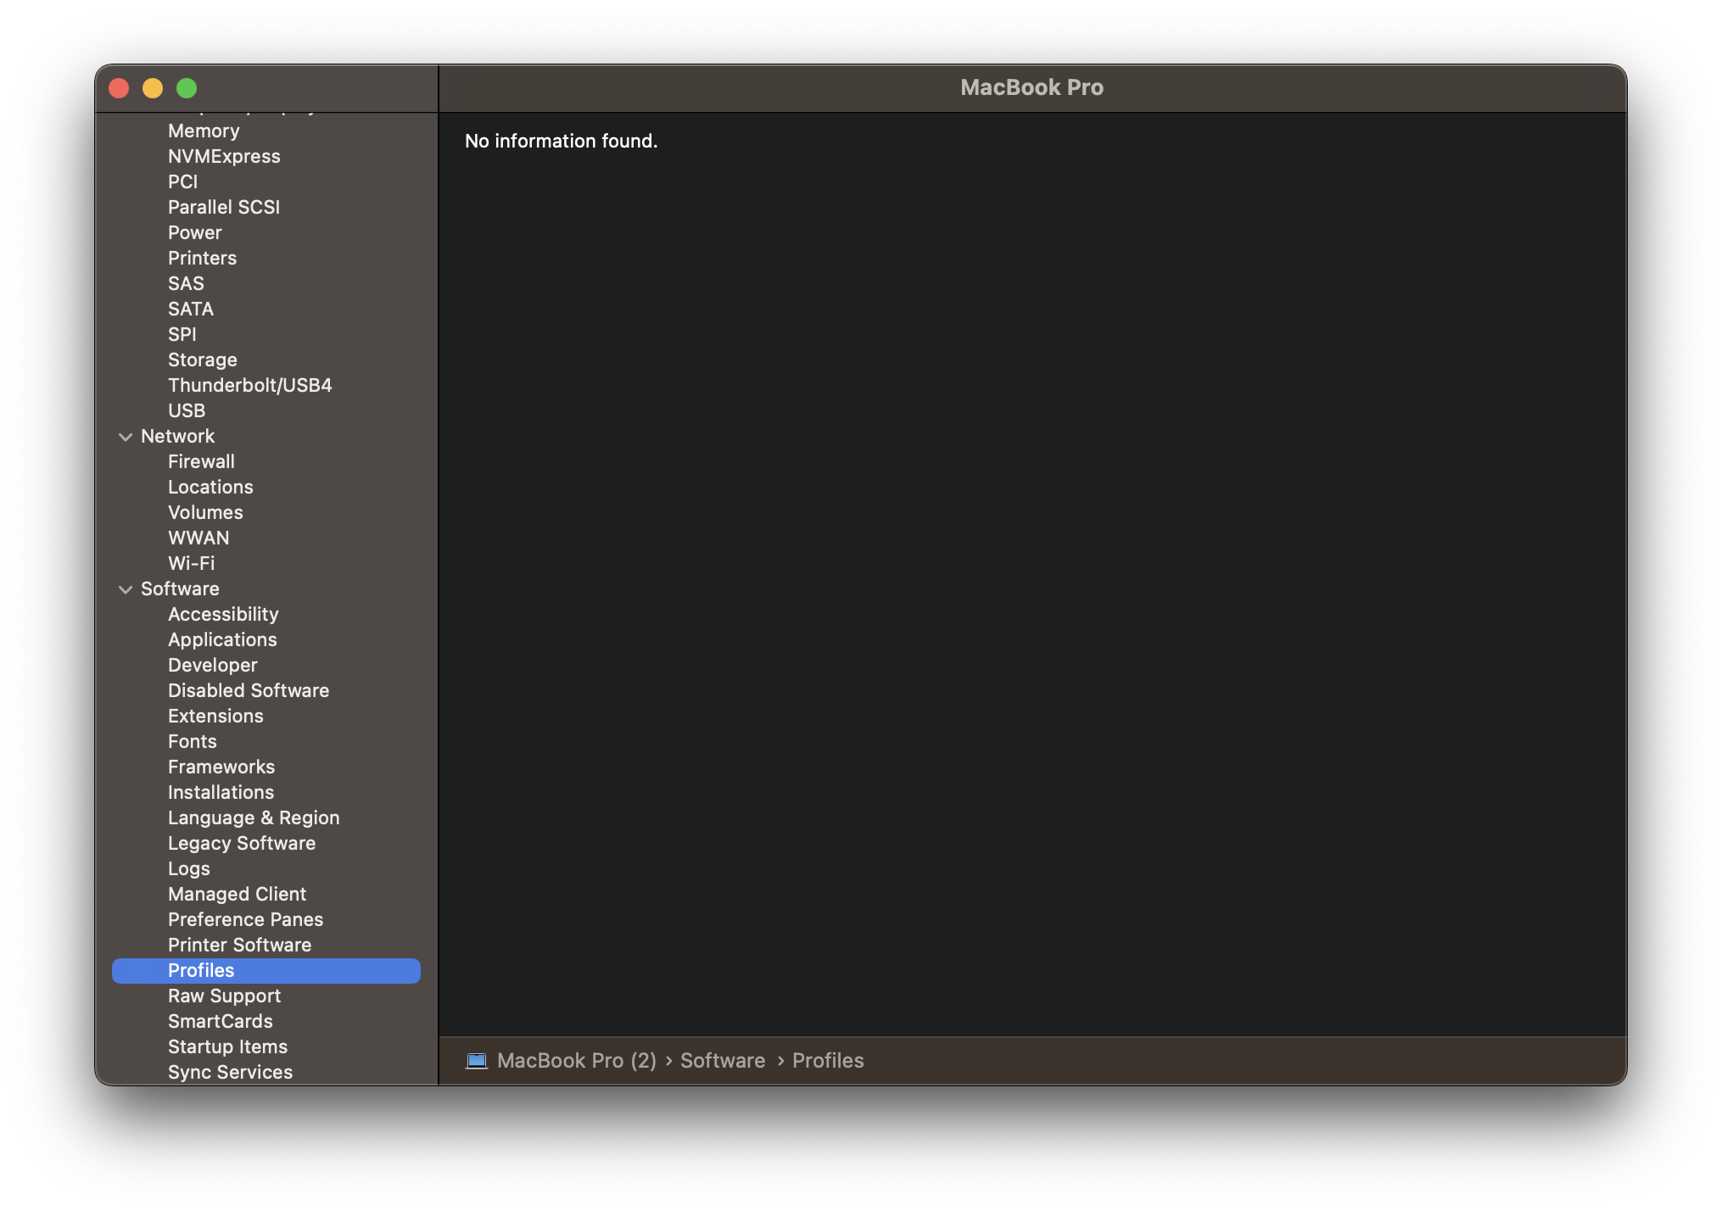1722x1211 pixels.
Task: Select SATA in the sidebar
Action: 191,309
